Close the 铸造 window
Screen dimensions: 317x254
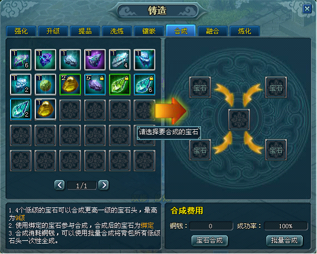pyautogui.click(x=307, y=9)
